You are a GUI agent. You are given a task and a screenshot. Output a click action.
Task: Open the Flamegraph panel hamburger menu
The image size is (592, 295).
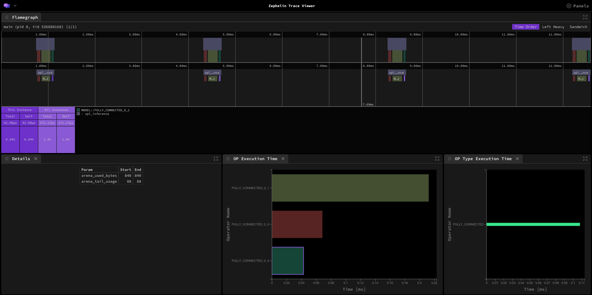click(x=7, y=17)
